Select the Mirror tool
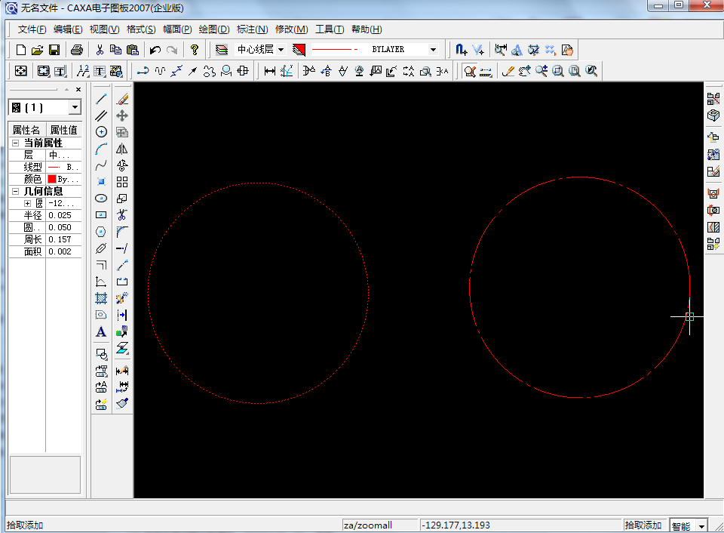The height and width of the screenshot is (533, 724). pos(122,149)
